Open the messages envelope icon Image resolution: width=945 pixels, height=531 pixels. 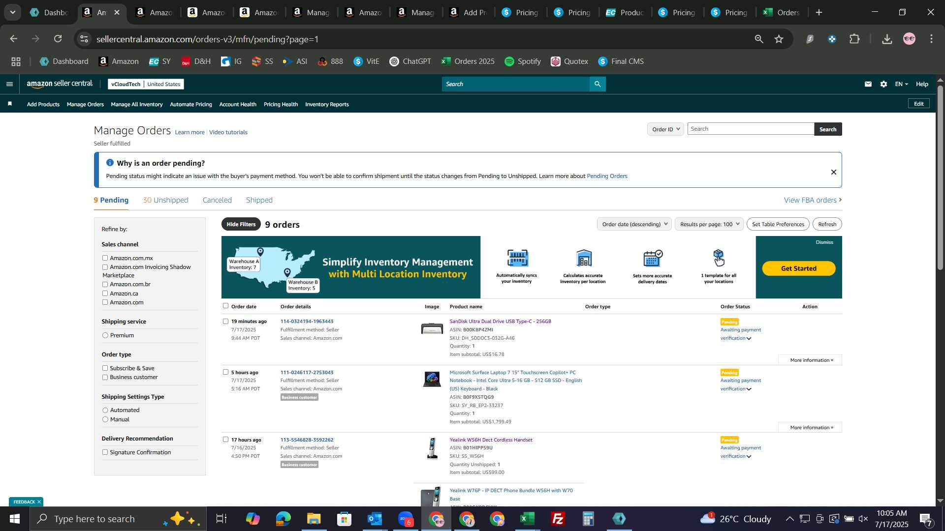click(868, 84)
